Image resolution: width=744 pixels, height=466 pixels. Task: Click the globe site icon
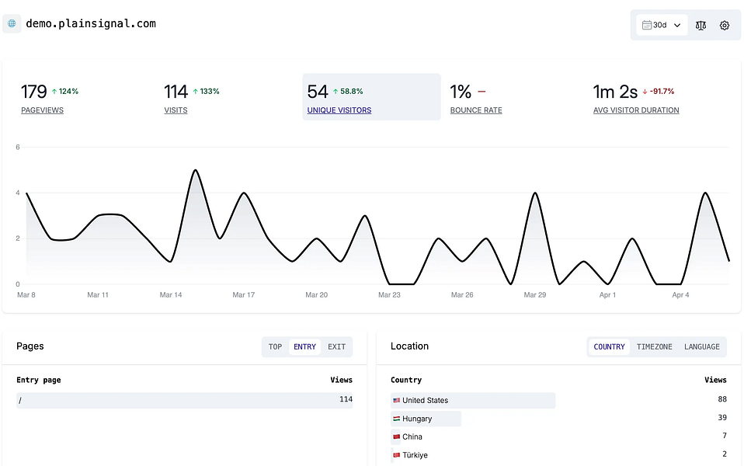[x=12, y=23]
